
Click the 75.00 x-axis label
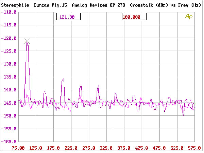(x=18, y=148)
